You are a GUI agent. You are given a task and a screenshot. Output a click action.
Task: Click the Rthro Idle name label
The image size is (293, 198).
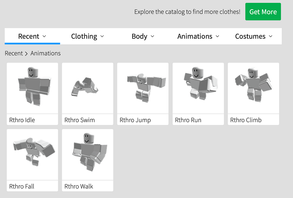(22, 120)
